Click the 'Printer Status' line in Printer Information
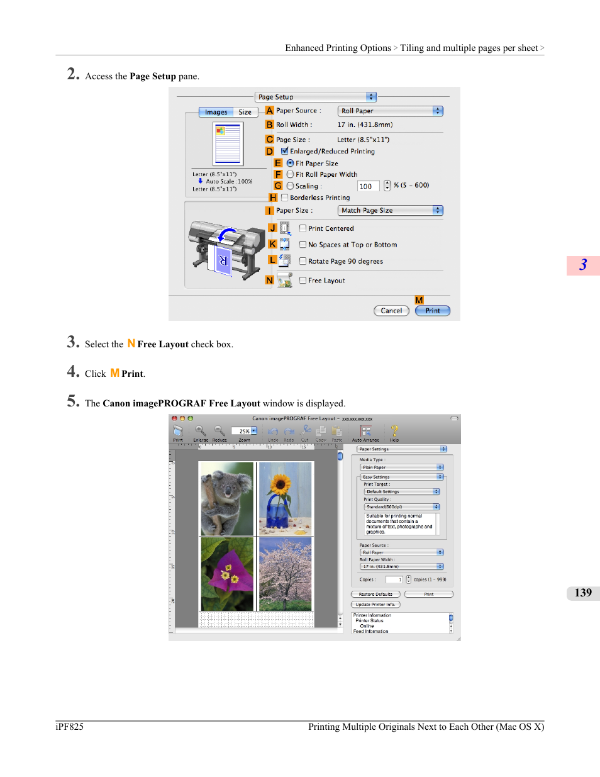600x777 pixels. (x=369, y=621)
